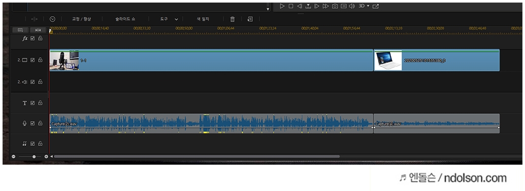Select the 20200525101535380_0 laptop clip
The height and width of the screenshot is (191, 525).
point(437,60)
